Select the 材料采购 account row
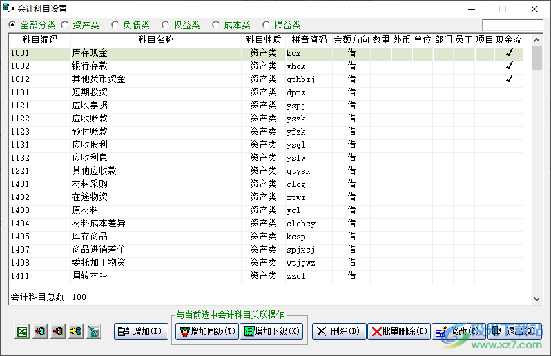This screenshot has height=356, width=551. 266,184
